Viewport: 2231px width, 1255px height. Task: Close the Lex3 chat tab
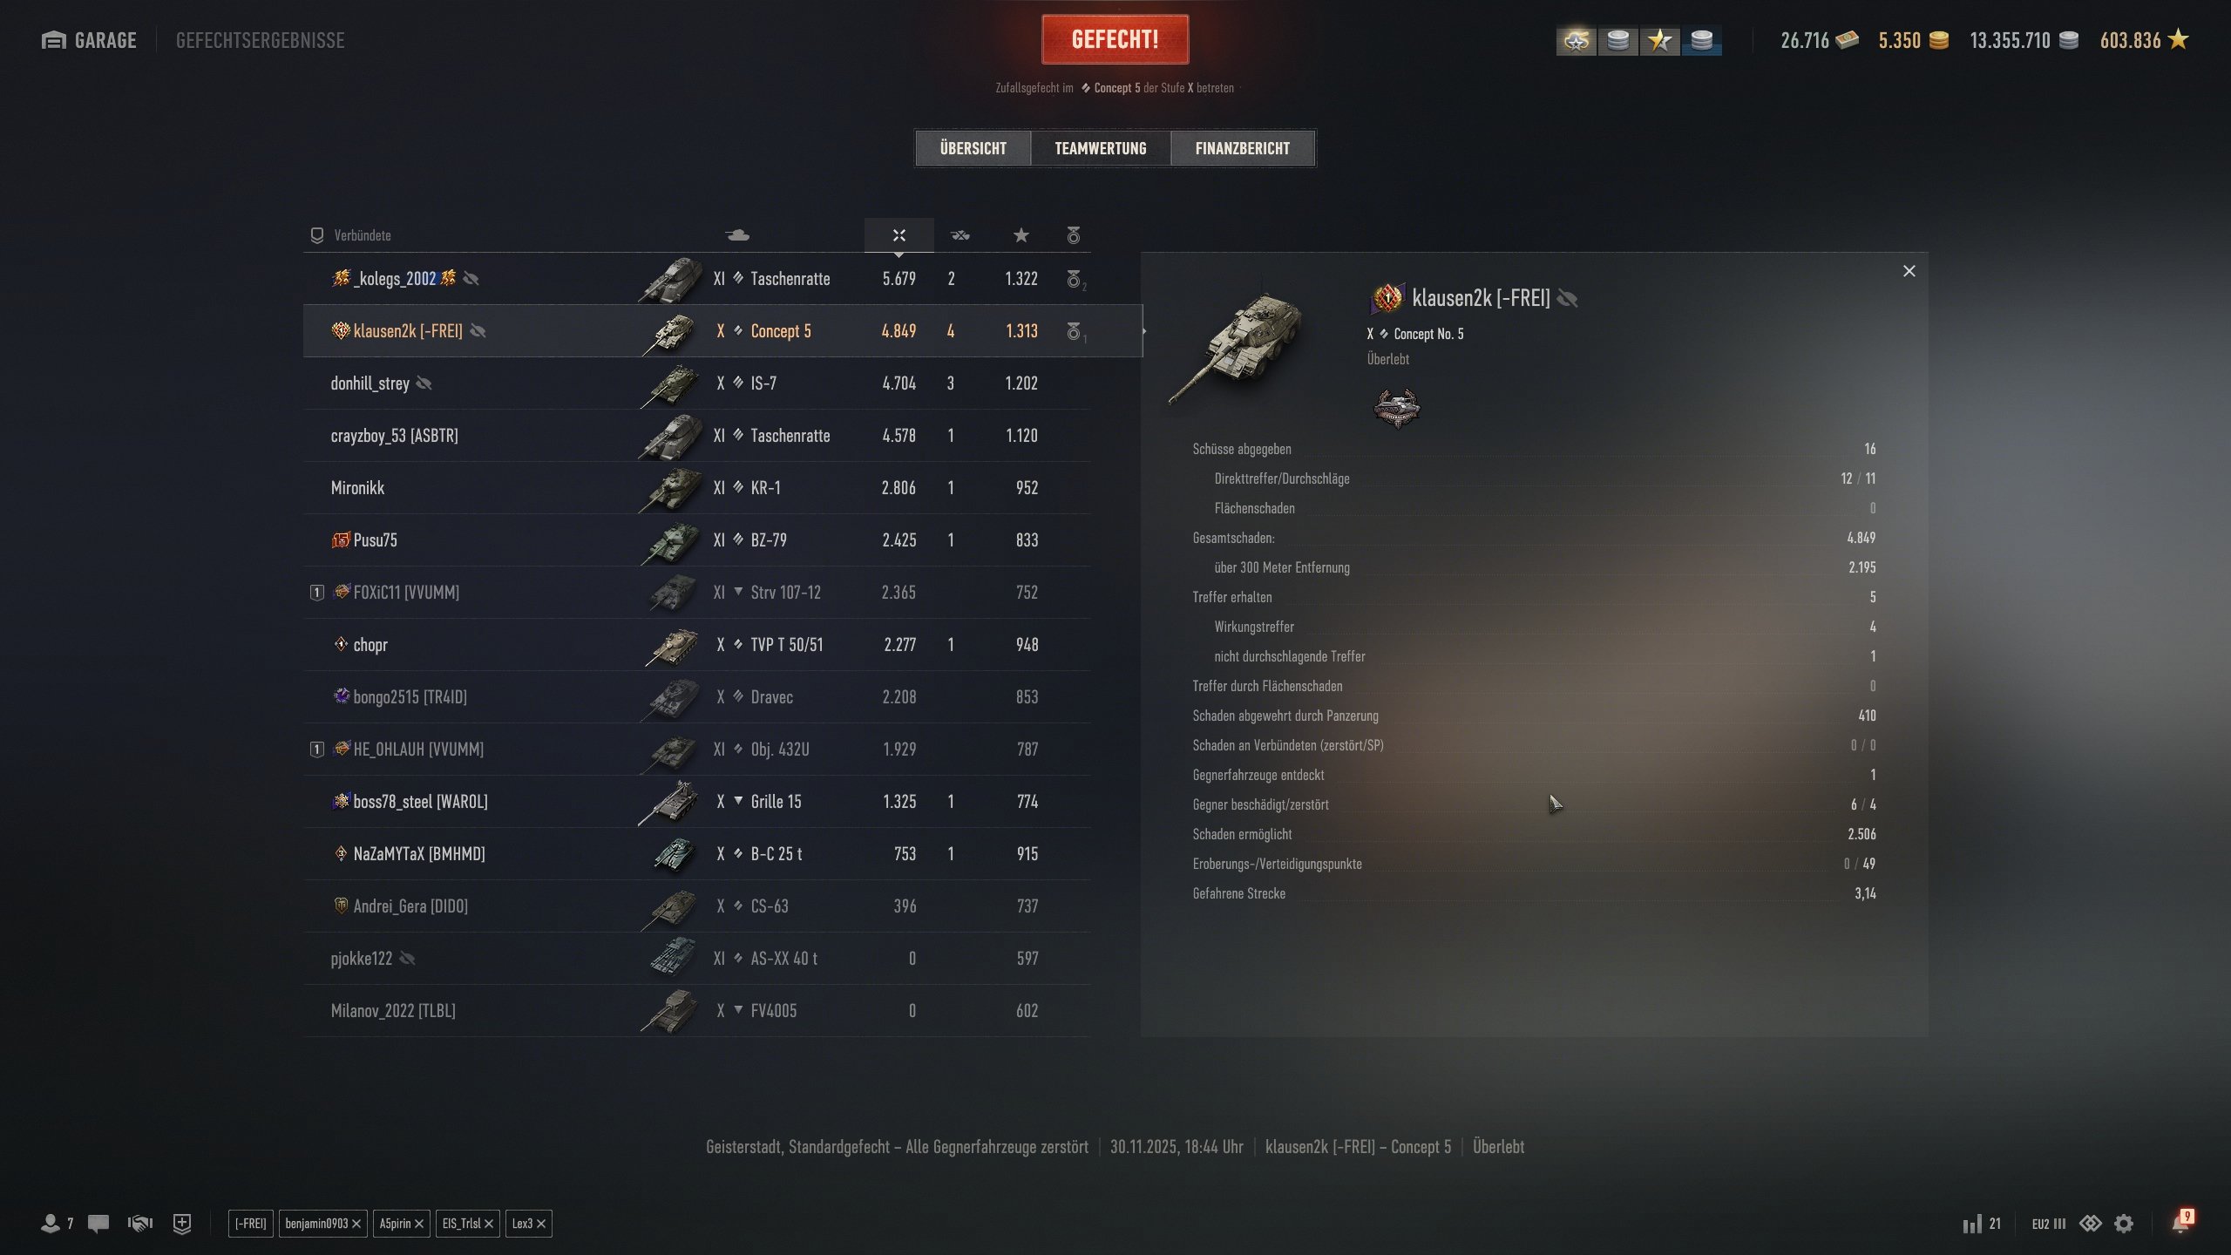(541, 1224)
